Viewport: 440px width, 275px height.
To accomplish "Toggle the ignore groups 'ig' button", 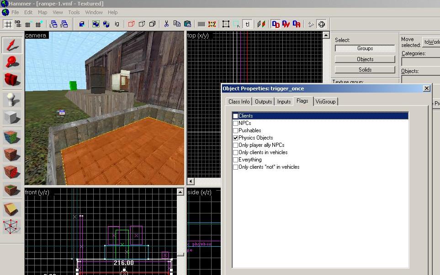I will pyautogui.click(x=117, y=24).
